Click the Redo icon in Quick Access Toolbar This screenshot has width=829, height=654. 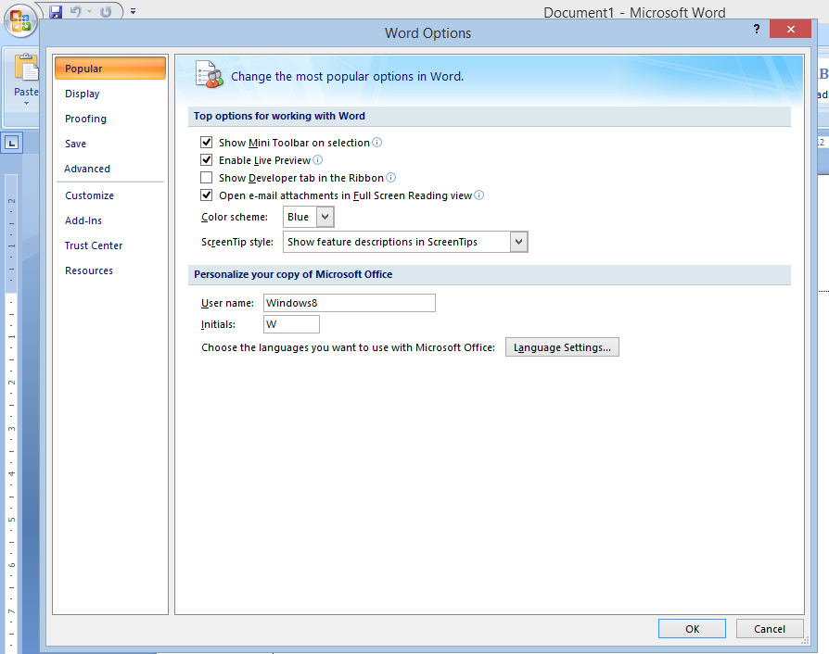coord(106,11)
